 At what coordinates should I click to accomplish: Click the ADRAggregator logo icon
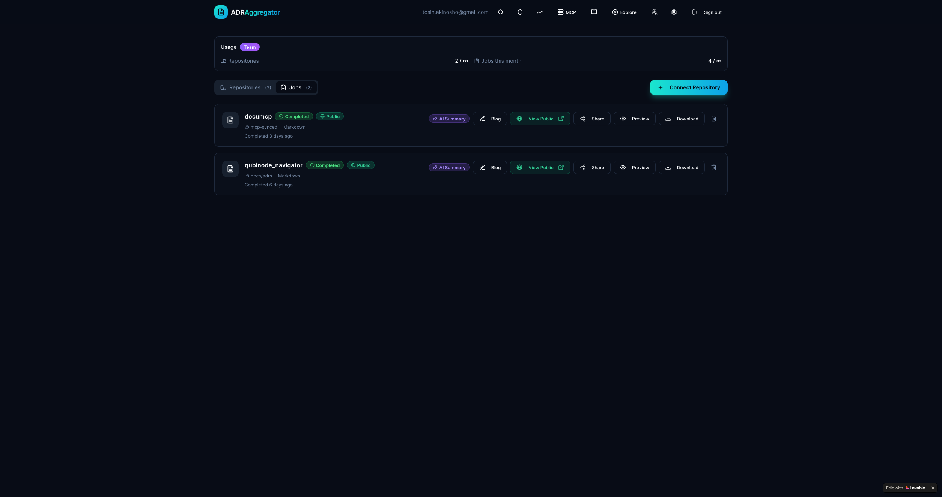pos(221,12)
